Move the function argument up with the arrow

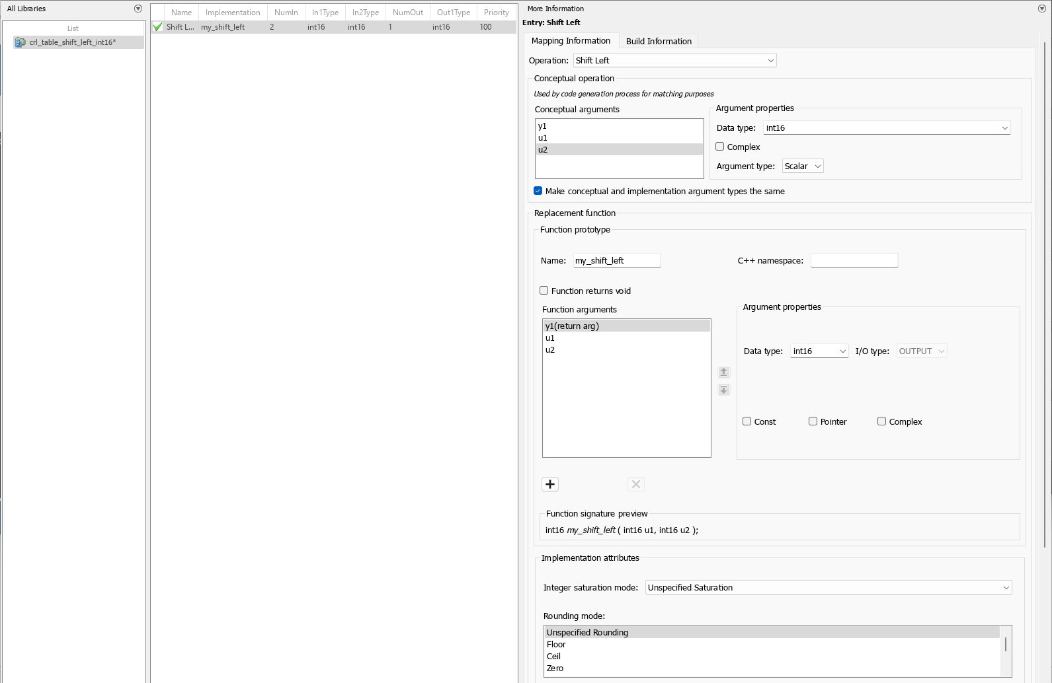[x=724, y=372]
